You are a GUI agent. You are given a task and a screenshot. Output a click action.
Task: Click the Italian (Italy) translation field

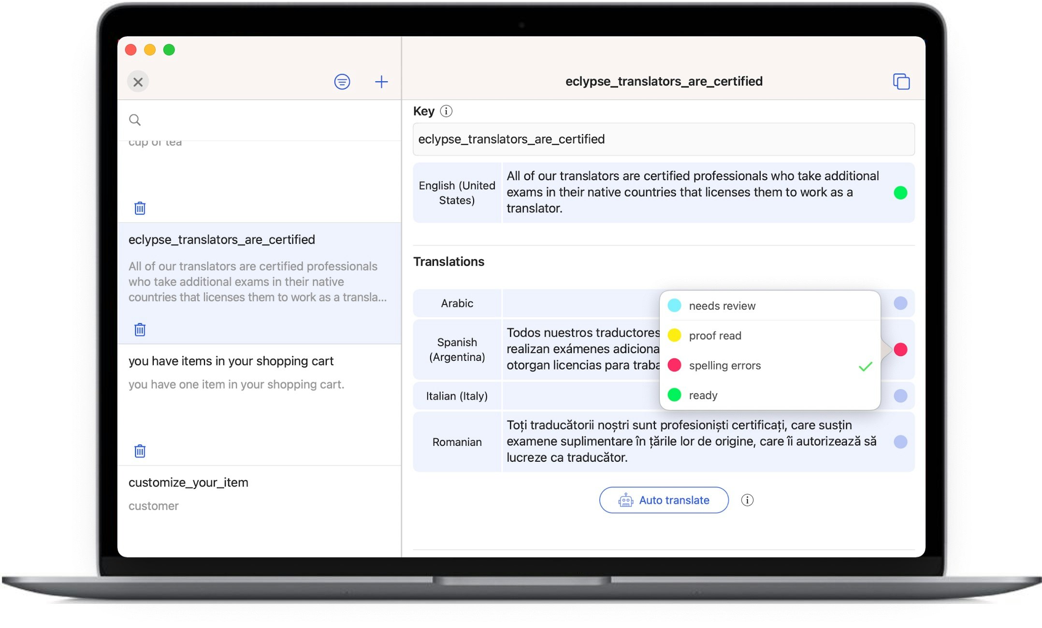(581, 396)
